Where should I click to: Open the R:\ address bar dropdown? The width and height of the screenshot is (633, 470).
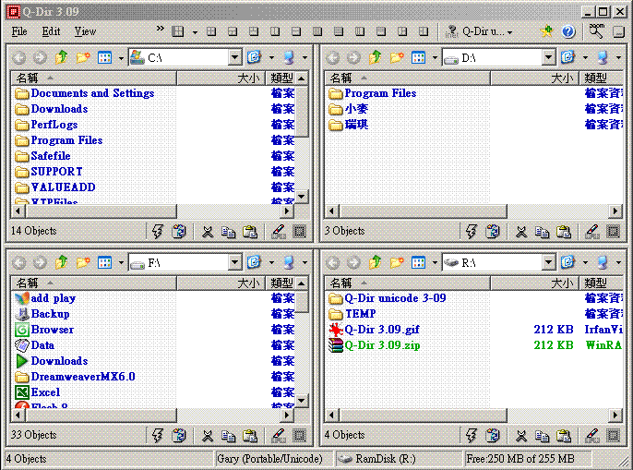pos(548,262)
